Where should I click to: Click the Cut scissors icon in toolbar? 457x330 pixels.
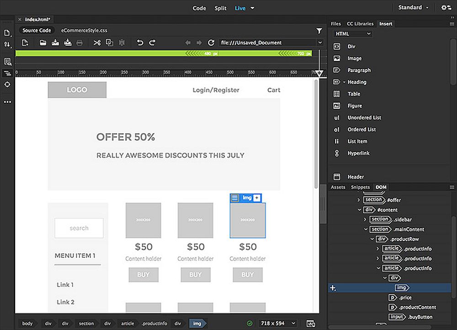click(x=97, y=43)
